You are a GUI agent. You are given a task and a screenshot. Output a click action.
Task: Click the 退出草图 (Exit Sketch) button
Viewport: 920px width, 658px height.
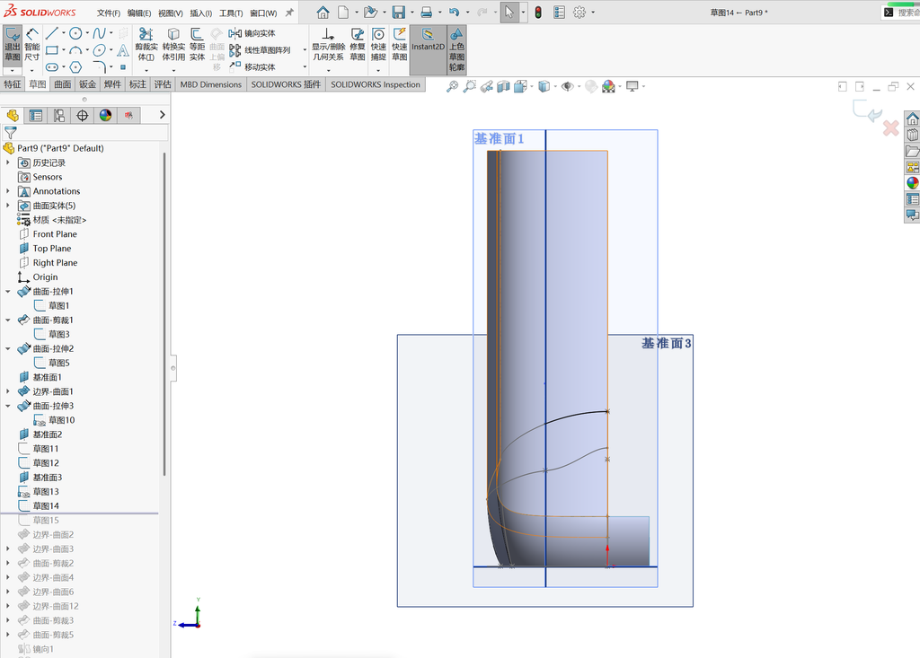(13, 45)
